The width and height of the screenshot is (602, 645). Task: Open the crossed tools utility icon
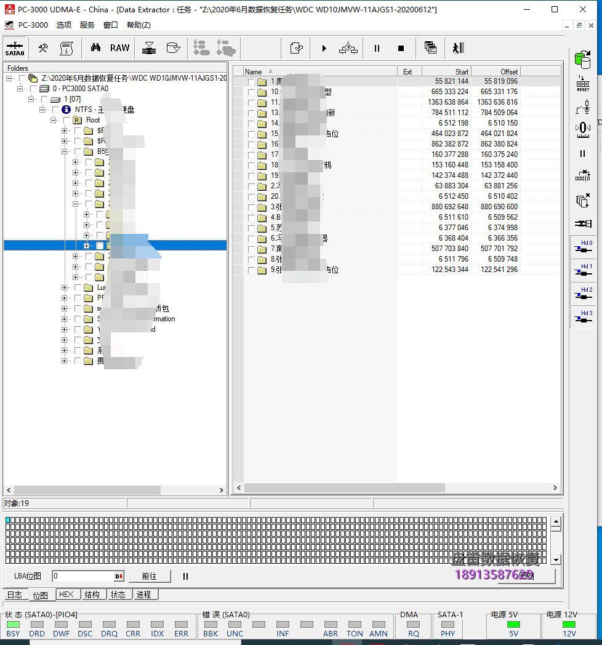point(43,48)
